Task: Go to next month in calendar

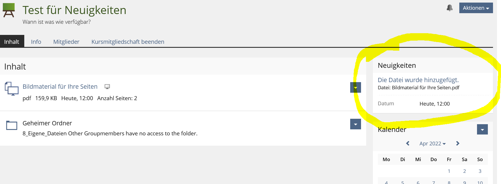Action: pyautogui.click(x=458, y=143)
